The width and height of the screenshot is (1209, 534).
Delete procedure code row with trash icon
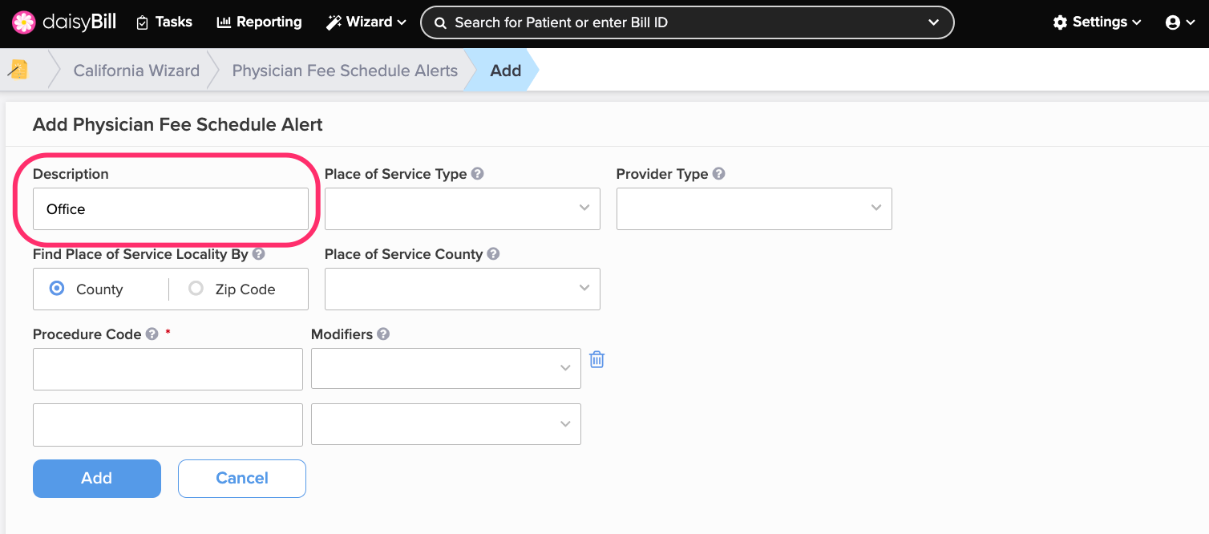[x=596, y=359]
